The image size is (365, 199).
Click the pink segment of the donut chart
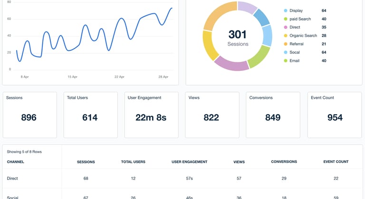pyautogui.click(x=231, y=64)
